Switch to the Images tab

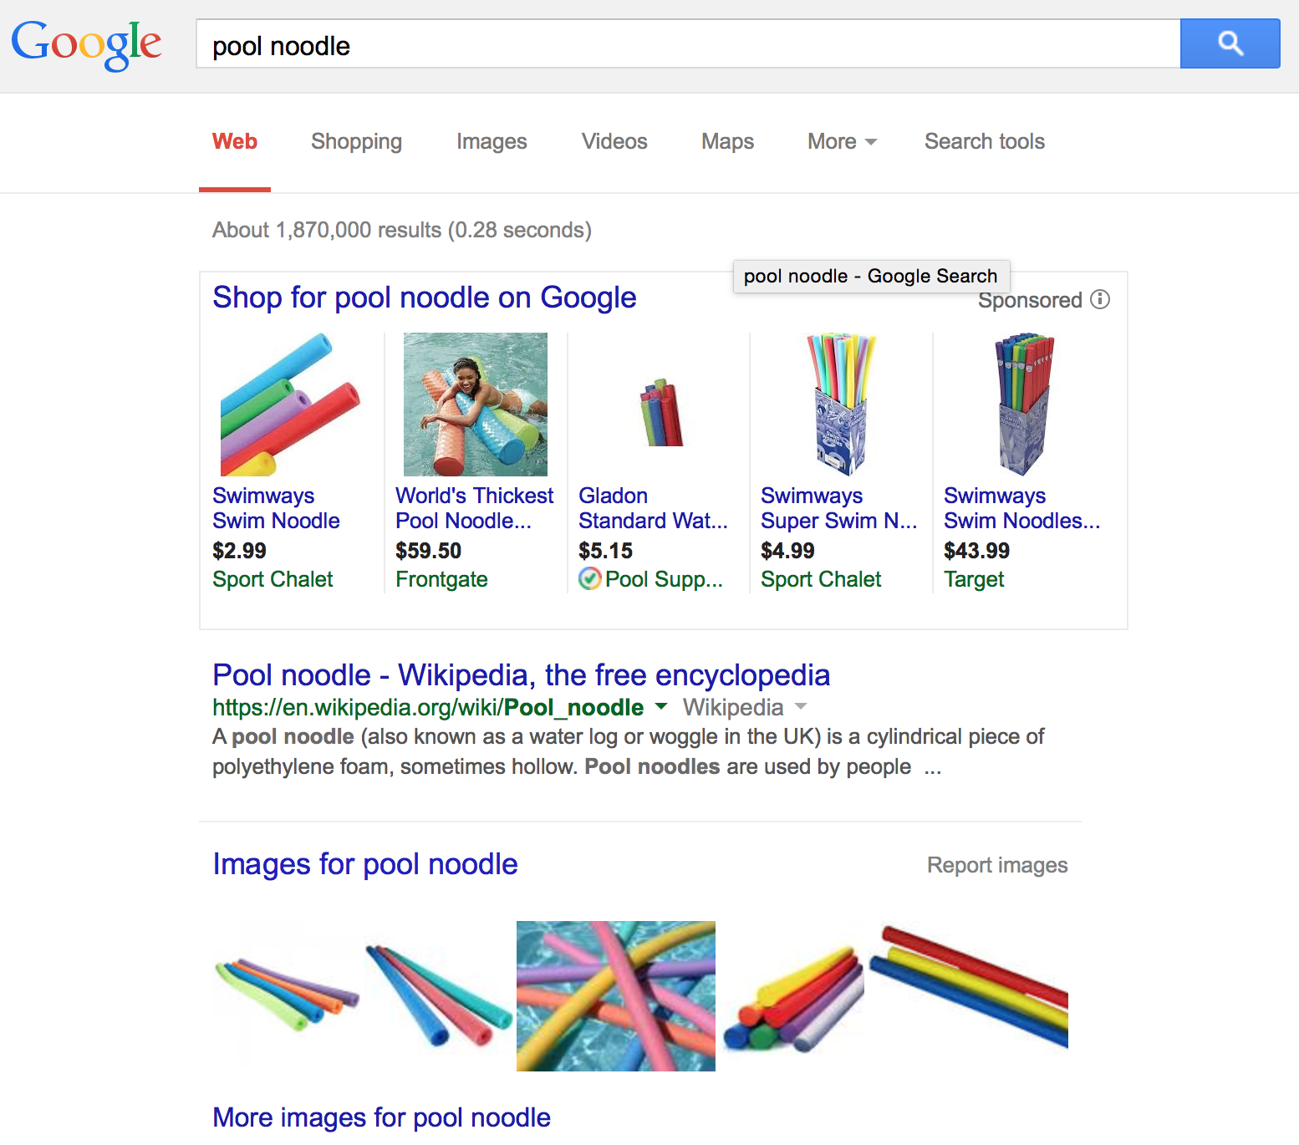[492, 142]
